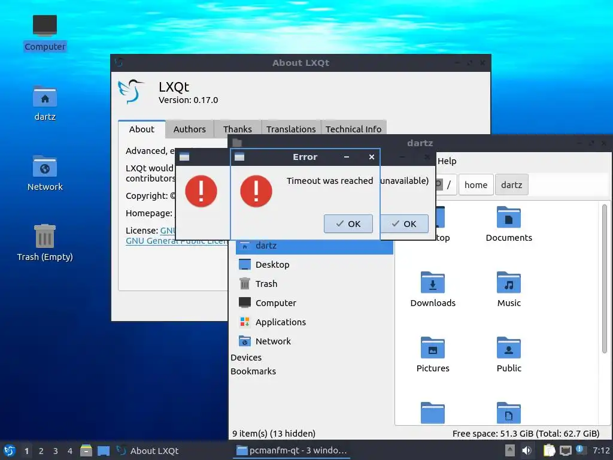Viewport: 613px width, 460px height.
Task: Open the volume control in system tray
Action: [x=527, y=450]
